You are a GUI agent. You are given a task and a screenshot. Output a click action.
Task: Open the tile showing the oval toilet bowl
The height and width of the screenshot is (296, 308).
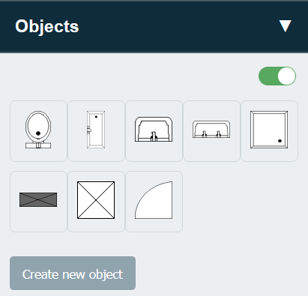[38, 131]
